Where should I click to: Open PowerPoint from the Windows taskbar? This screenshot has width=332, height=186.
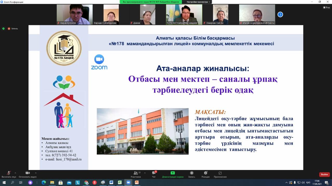point(136,182)
